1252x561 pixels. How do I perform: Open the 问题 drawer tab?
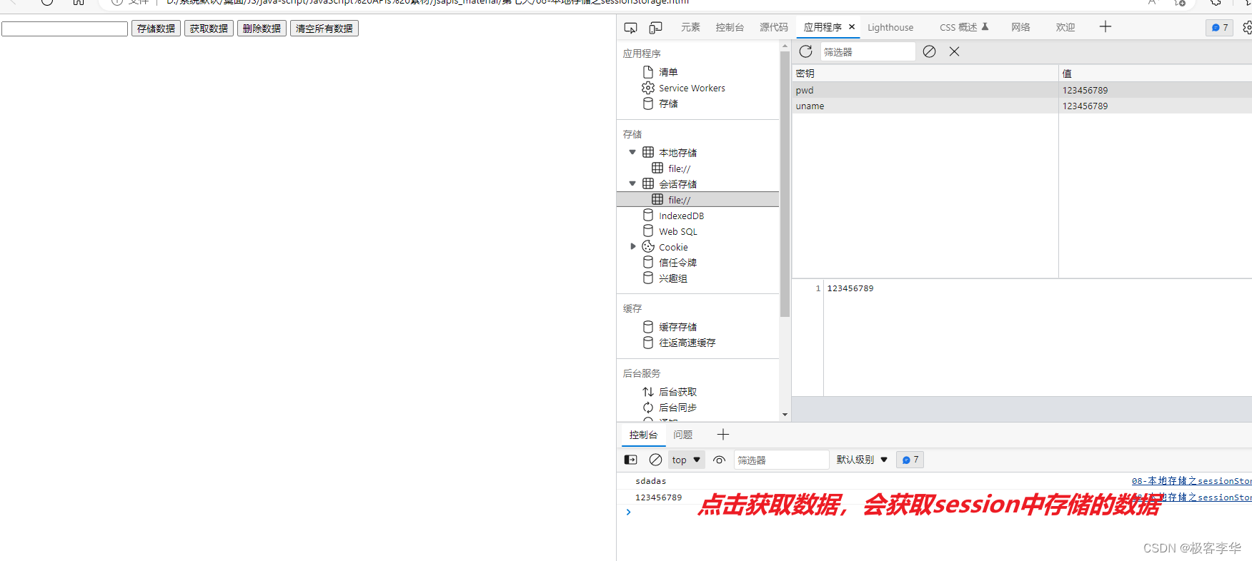(x=682, y=435)
